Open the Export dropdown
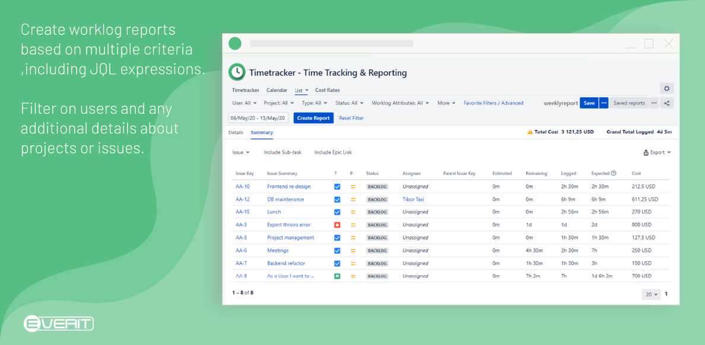Image resolution: width=705 pixels, height=345 pixels. pyautogui.click(x=658, y=152)
